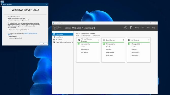This screenshot has width=170, height=95.
Task: Click green Manageability status icon in File and Storage tile
Action: coord(79,44)
